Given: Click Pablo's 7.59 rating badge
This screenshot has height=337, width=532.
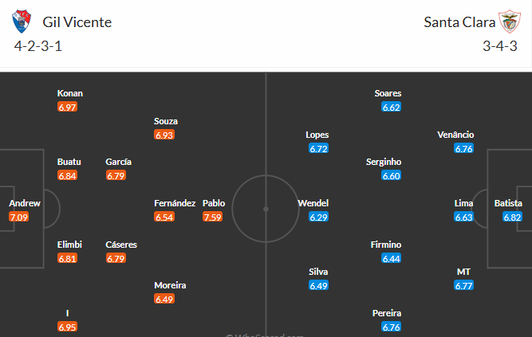Looking at the screenshot, I should point(212,217).
